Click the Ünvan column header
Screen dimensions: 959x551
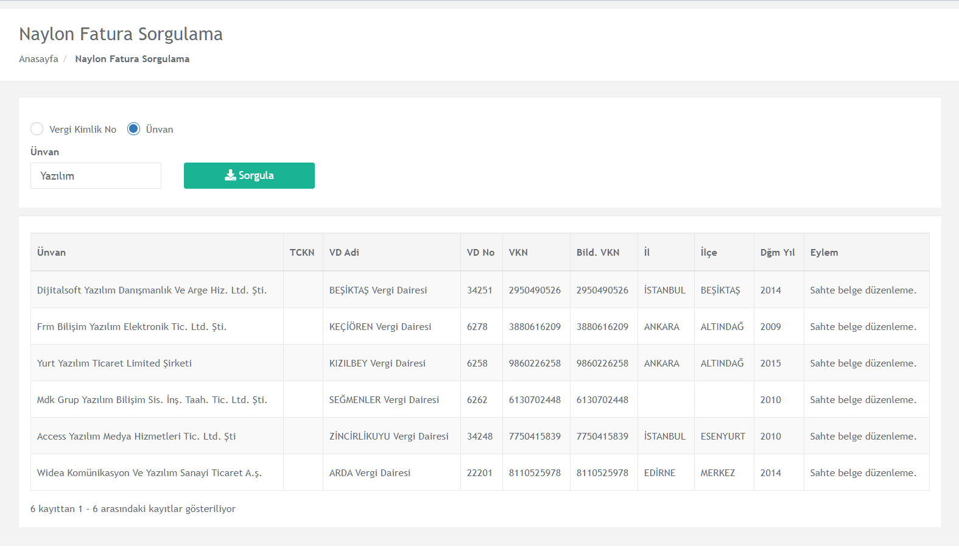click(157, 252)
